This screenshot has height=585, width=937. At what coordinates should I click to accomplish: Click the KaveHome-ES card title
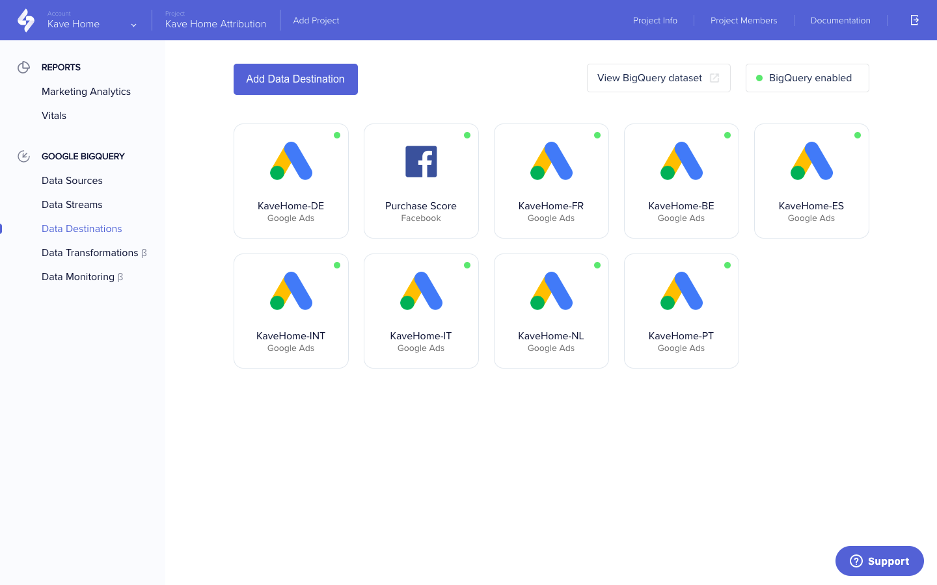811,206
